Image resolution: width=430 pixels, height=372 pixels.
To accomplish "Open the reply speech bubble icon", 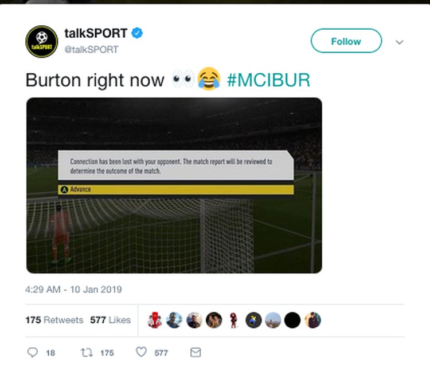I will pos(33,353).
